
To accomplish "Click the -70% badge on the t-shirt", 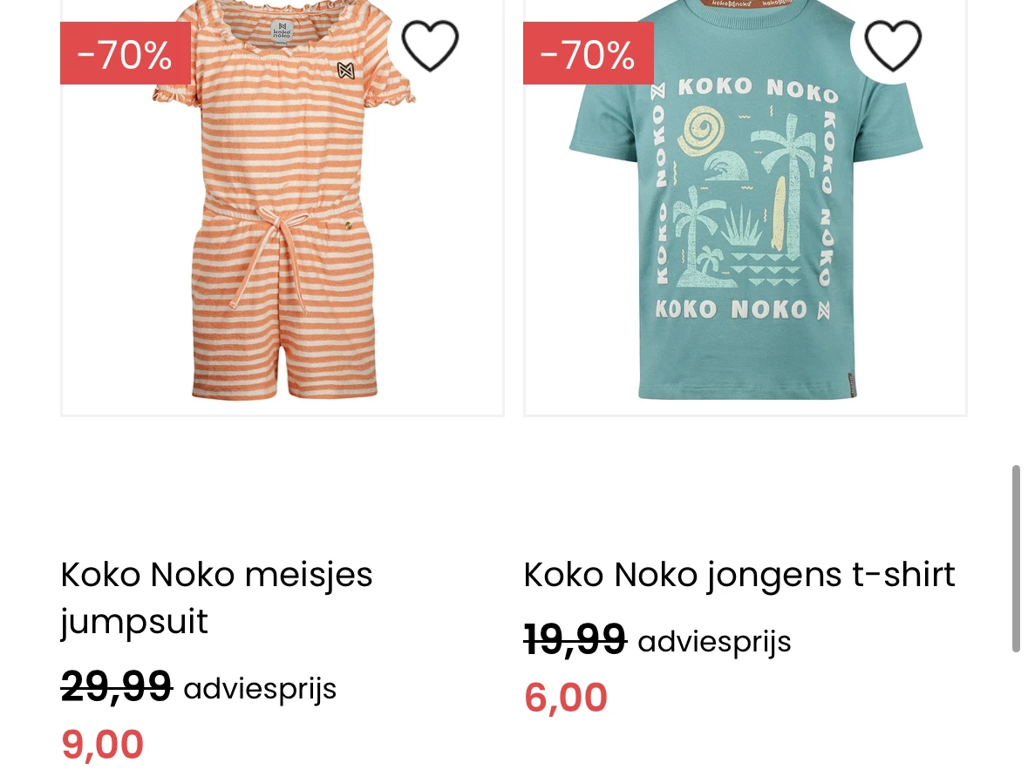I will [588, 54].
